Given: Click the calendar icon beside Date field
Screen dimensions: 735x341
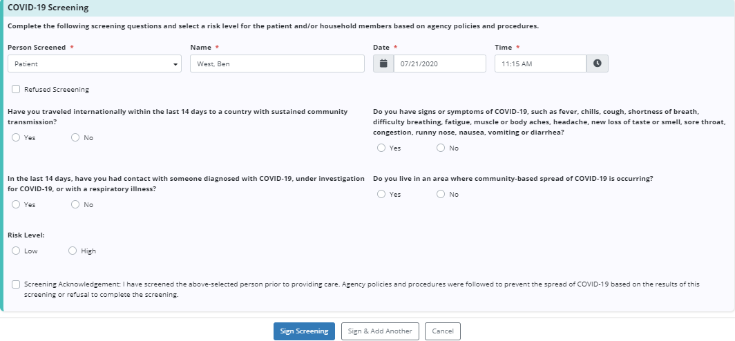Looking at the screenshot, I should pos(383,64).
